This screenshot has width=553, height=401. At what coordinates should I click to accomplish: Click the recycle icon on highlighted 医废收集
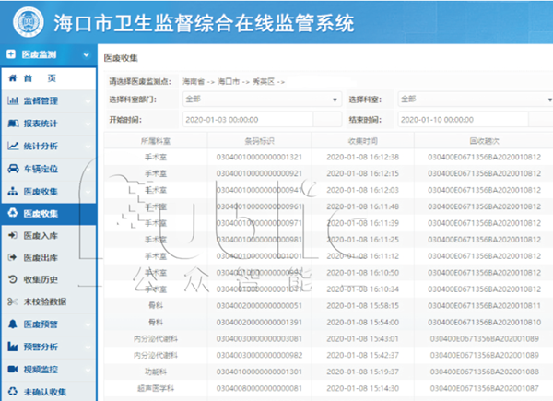pos(13,214)
